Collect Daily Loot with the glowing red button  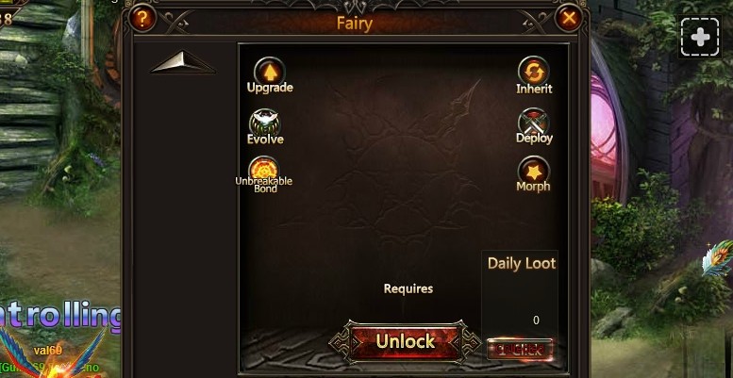(x=520, y=349)
